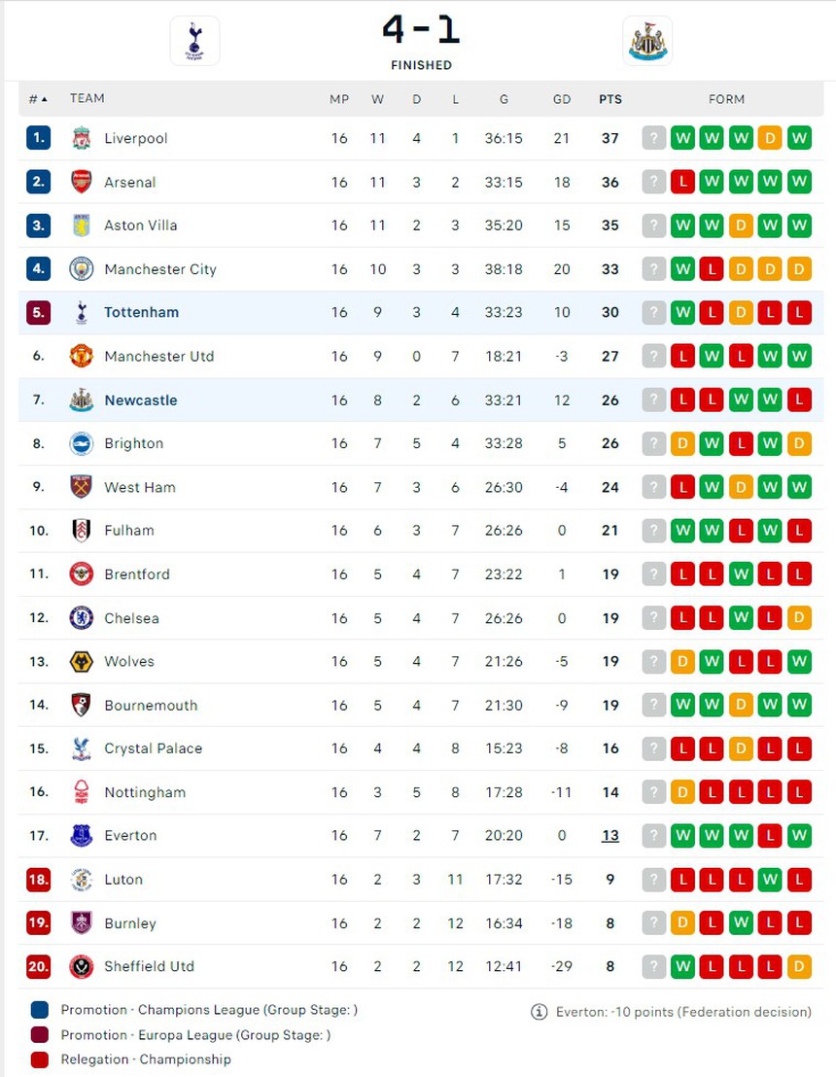Click Luton's green W form badge

[x=770, y=880]
